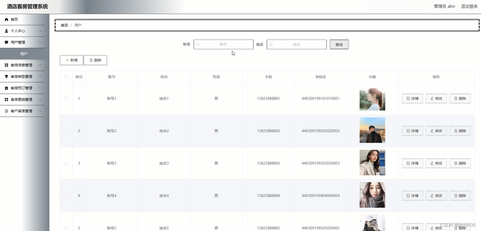Expand 客房更换管理 using its chevron arrow
481x231 pixels.
(x=40, y=100)
